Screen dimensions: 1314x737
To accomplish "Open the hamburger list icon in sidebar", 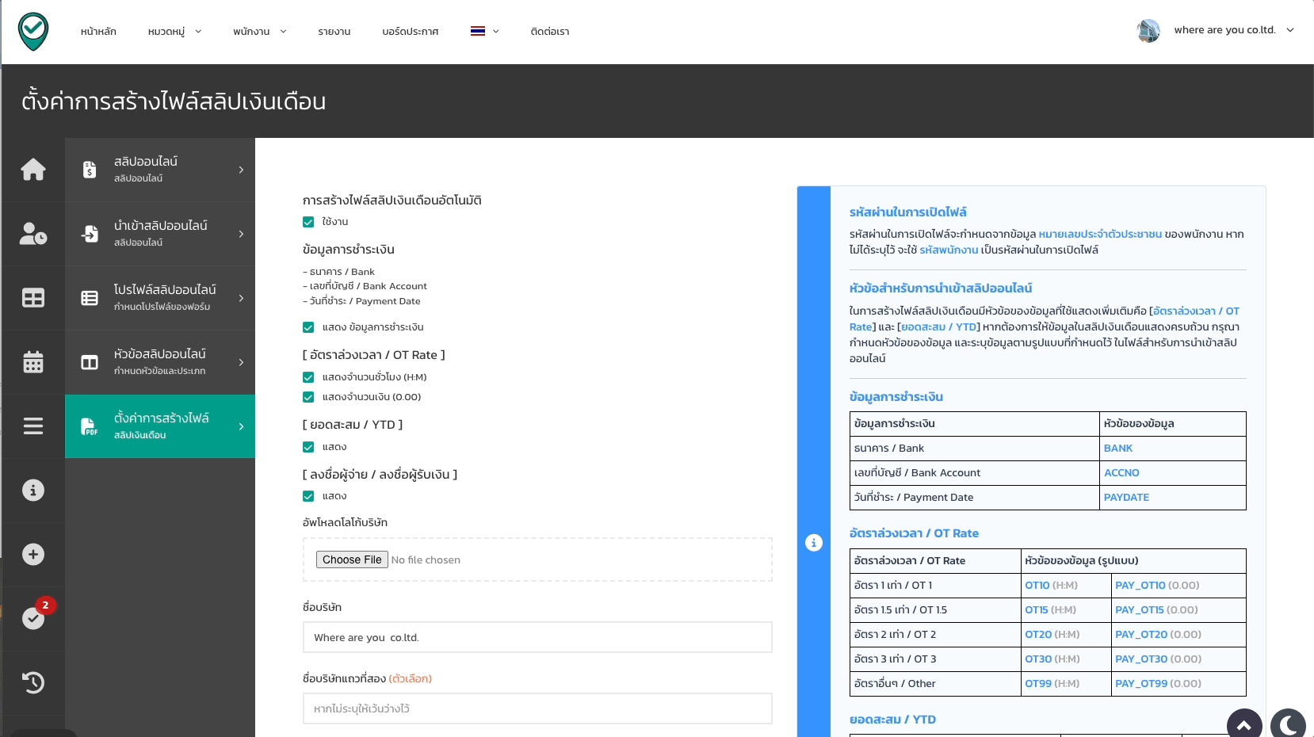I will (33, 426).
